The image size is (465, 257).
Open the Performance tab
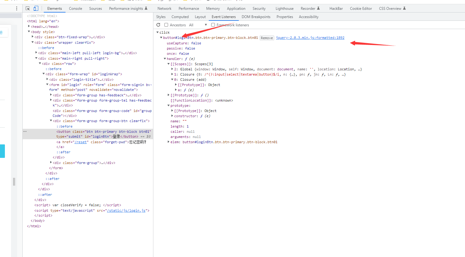click(x=189, y=9)
